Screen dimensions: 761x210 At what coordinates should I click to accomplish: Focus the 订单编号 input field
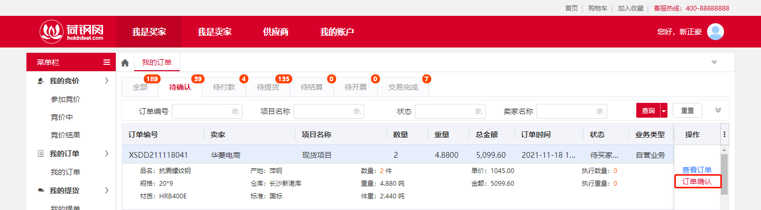pyautogui.click(x=207, y=111)
